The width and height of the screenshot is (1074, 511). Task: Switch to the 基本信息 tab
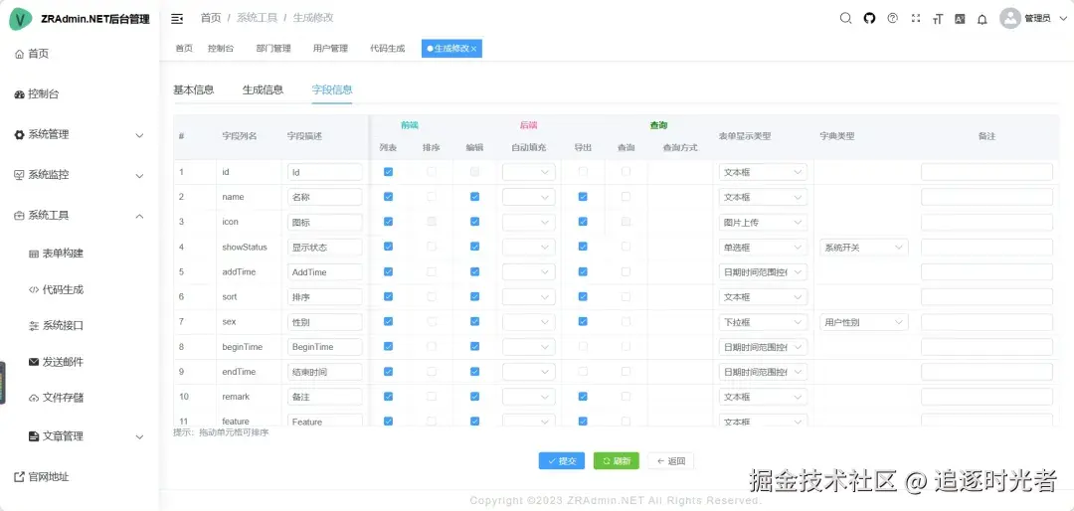[194, 89]
